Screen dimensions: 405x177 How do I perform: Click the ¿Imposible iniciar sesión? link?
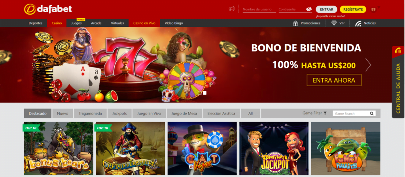coord(330,16)
